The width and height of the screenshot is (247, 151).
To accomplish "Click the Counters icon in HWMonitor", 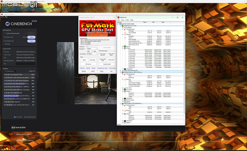I will [x=125, y=90].
